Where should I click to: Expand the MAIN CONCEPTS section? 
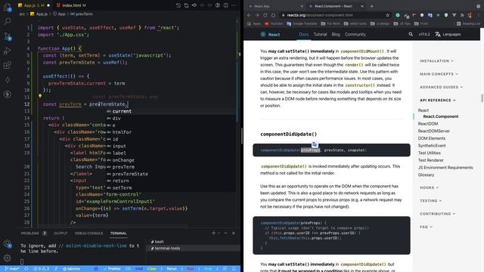(x=439, y=74)
